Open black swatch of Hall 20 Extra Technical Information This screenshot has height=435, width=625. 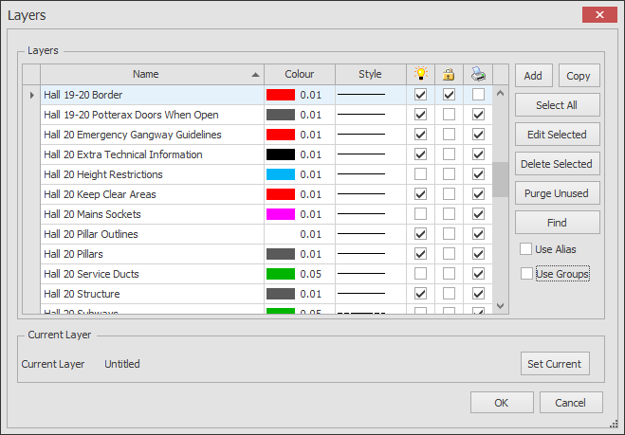281,154
